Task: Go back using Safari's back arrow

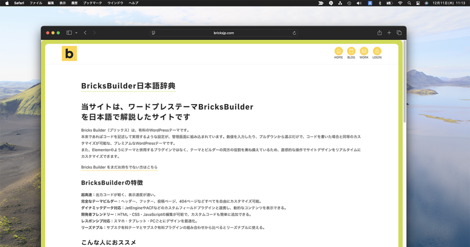Action: click(85, 33)
